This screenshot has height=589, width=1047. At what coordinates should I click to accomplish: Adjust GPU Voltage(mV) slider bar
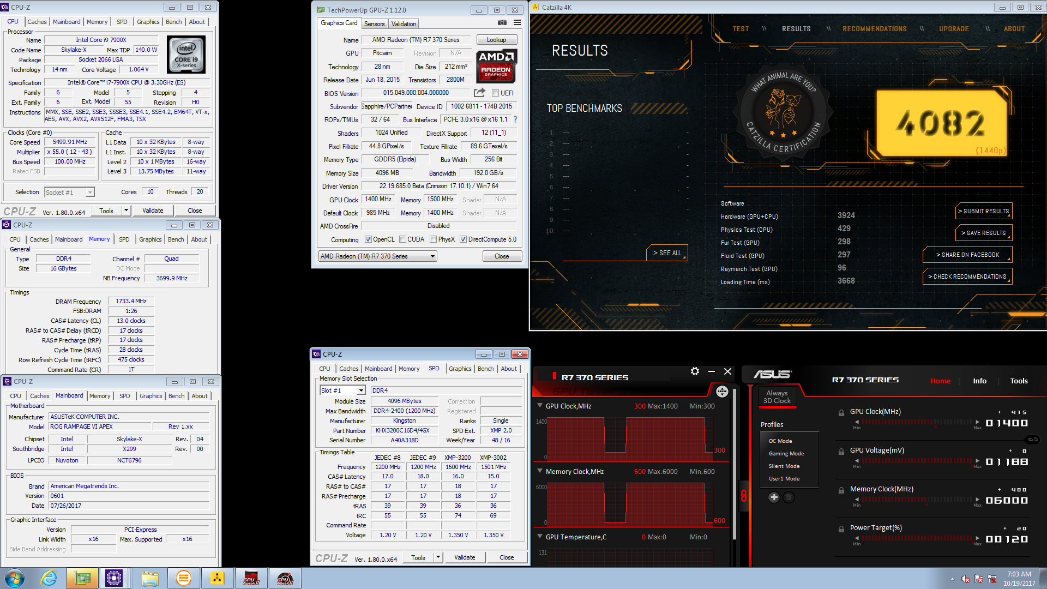pyautogui.click(x=917, y=461)
